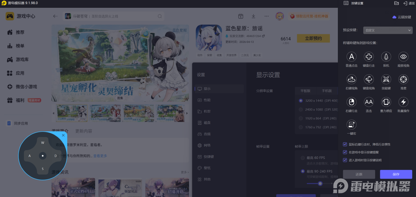Select the 键盘行走 D-pad key icon
Image resolution: width=416 pixels, height=197 pixels.
coord(369,57)
